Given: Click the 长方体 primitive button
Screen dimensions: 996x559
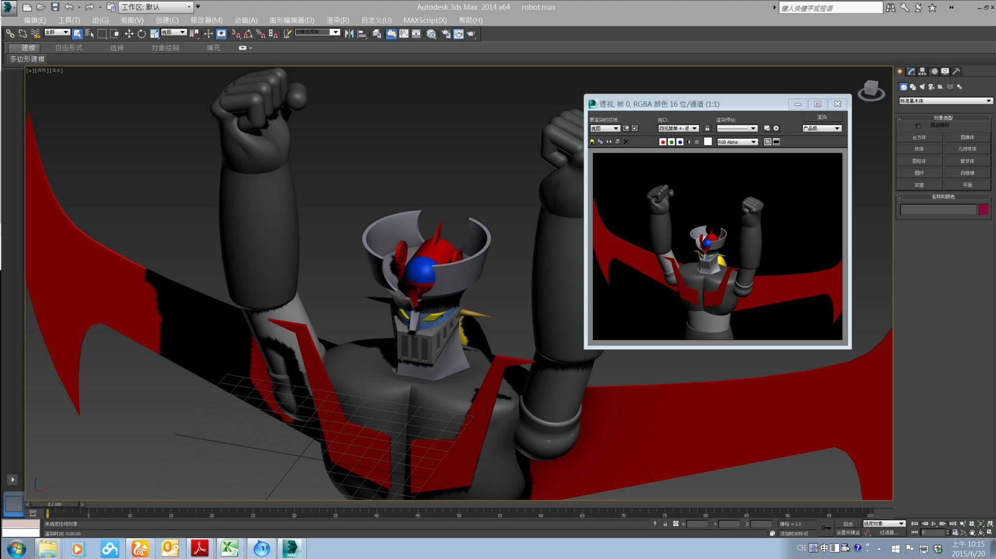Looking at the screenshot, I should 919,137.
